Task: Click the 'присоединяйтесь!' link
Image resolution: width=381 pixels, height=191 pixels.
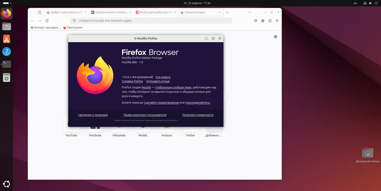Action: click(198, 103)
